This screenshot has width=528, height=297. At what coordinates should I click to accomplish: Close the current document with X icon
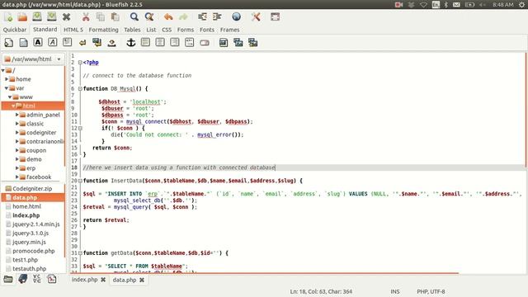click(66, 16)
